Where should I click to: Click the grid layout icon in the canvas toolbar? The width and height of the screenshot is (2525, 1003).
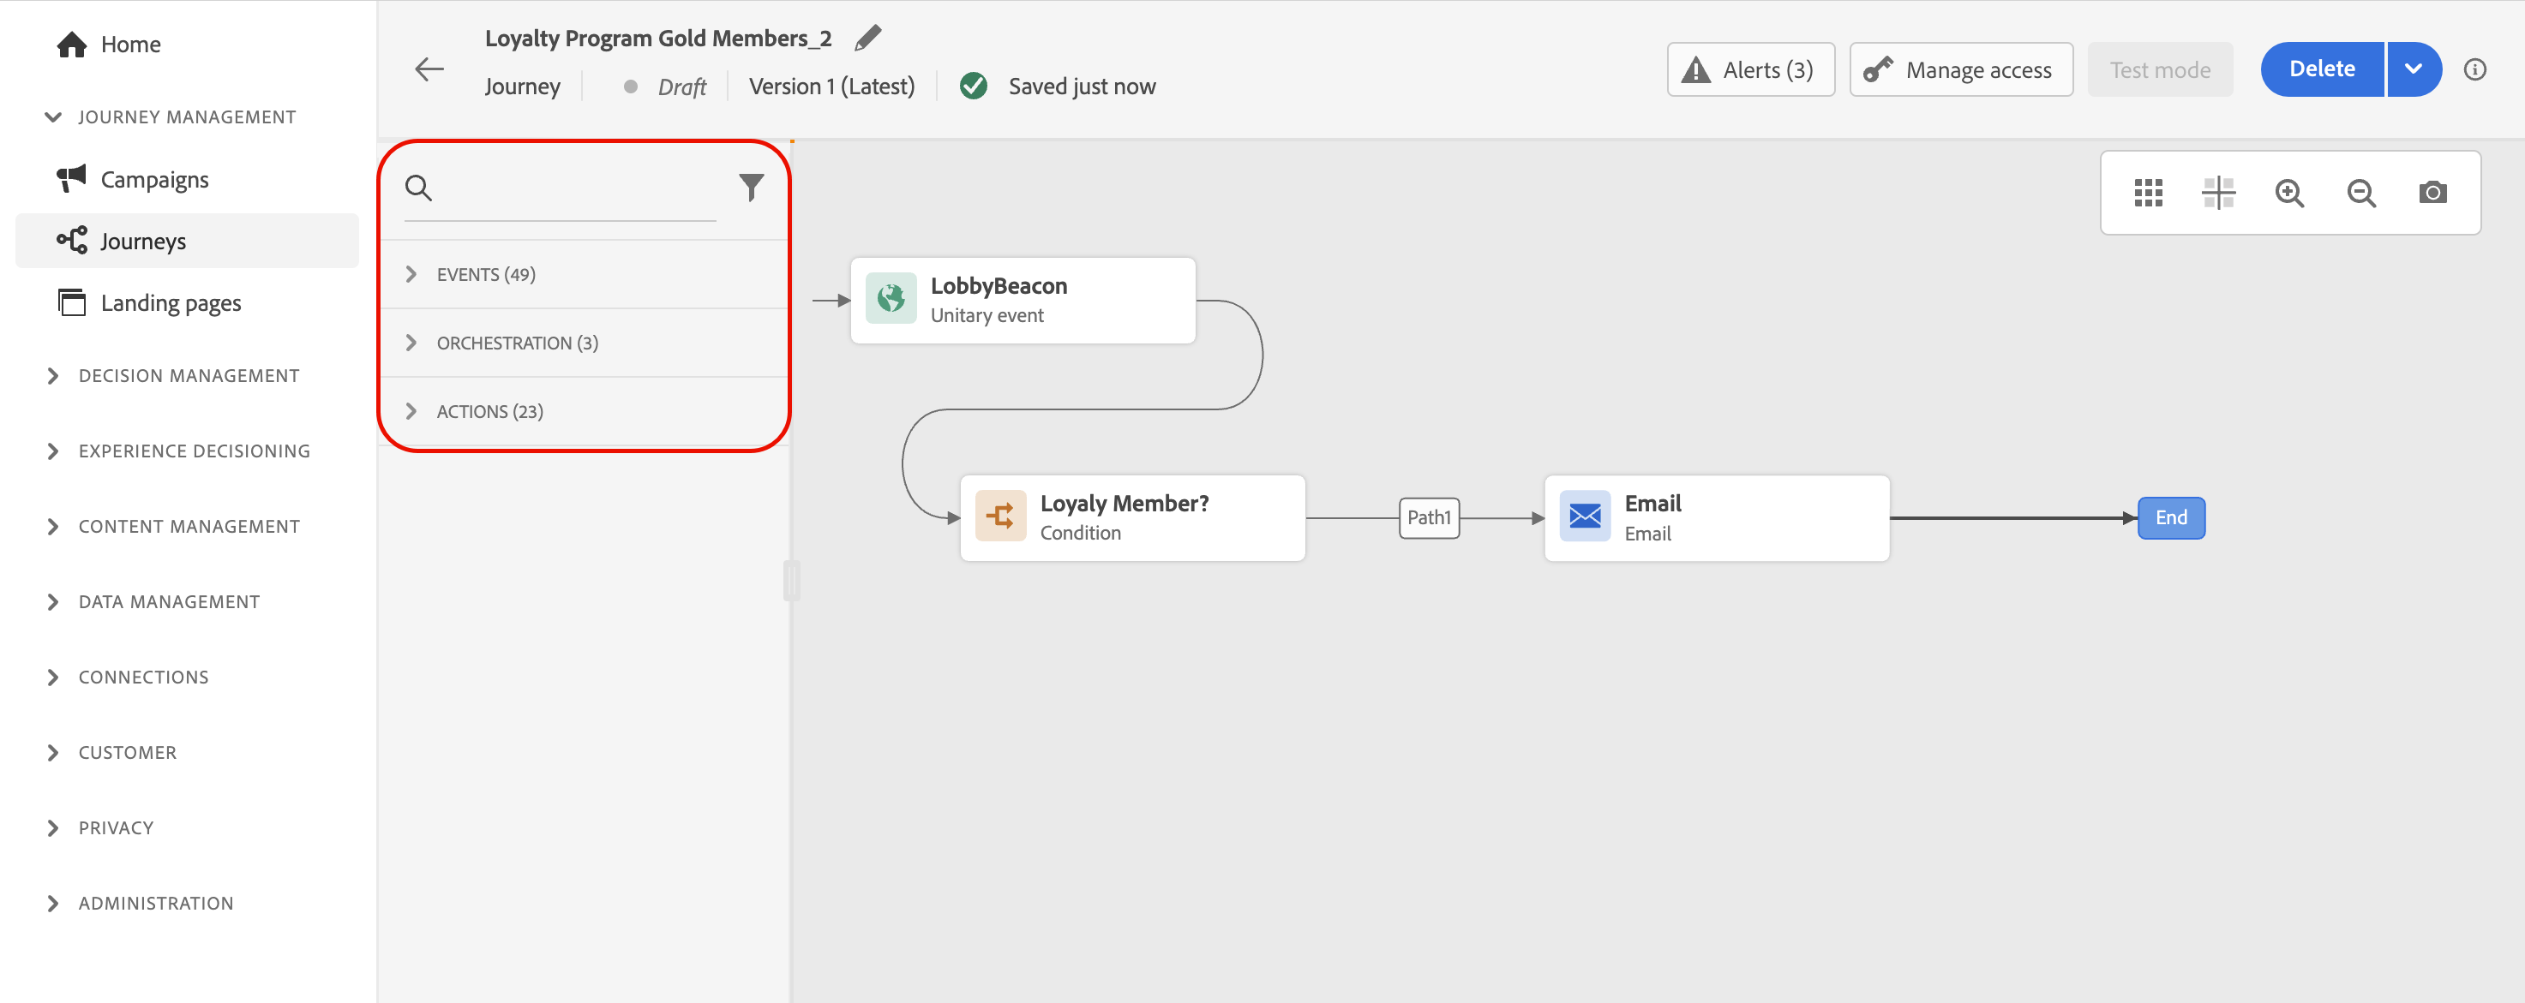pyautogui.click(x=2148, y=193)
